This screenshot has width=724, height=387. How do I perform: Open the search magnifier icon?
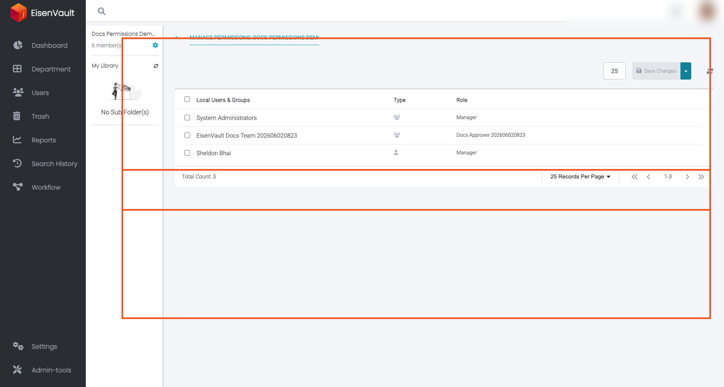click(x=102, y=11)
